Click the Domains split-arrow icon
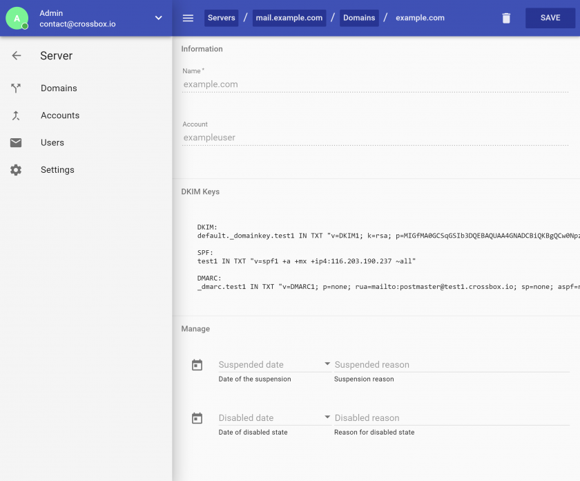 [15, 88]
